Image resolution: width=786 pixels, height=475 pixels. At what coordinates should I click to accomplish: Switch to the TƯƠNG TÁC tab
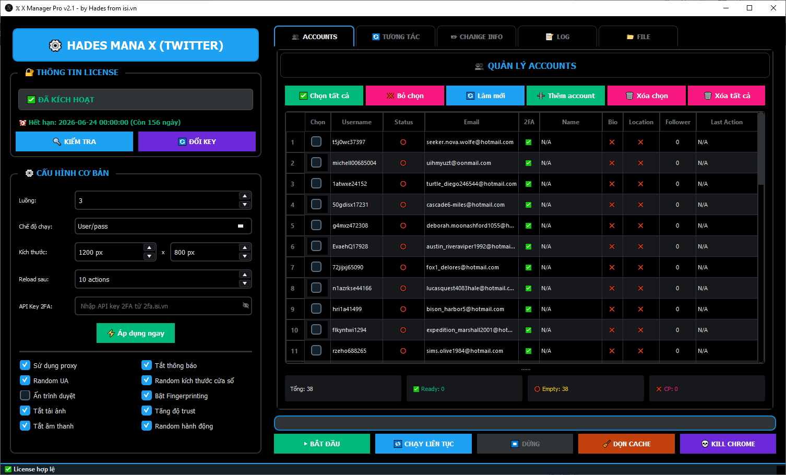(395, 37)
